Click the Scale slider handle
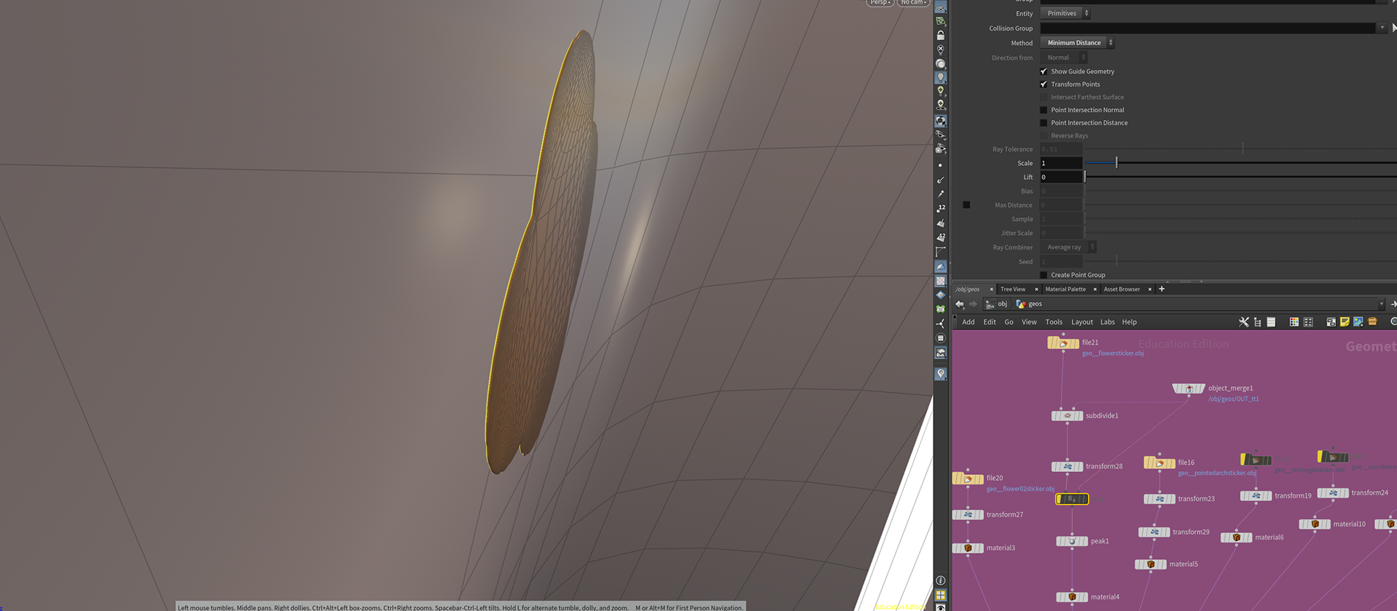 [1116, 163]
